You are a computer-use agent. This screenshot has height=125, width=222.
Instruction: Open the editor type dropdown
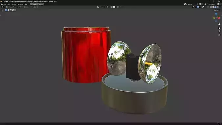[3, 7]
